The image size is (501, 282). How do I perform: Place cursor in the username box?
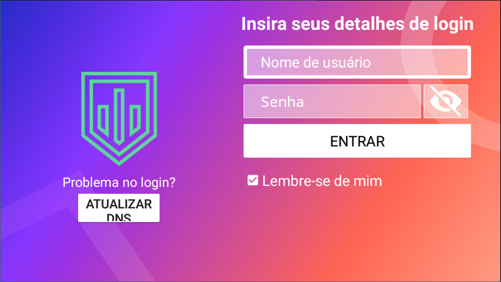pyautogui.click(x=357, y=62)
